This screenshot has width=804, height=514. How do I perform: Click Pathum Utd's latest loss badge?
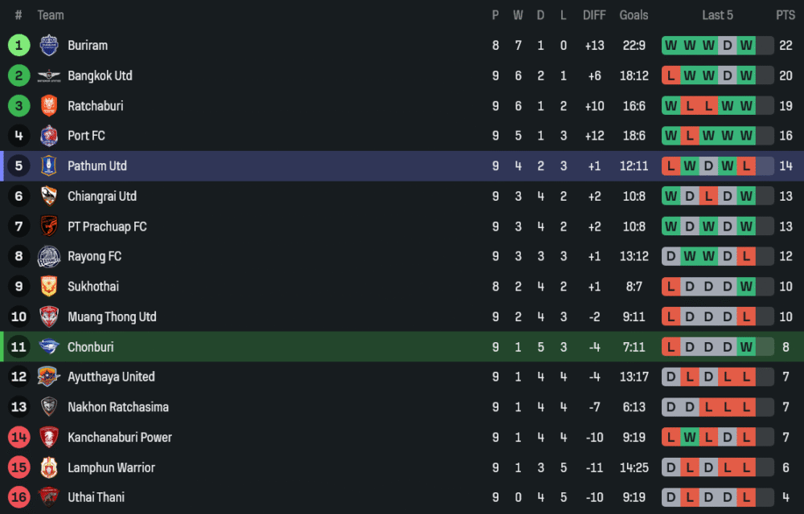pyautogui.click(x=746, y=166)
